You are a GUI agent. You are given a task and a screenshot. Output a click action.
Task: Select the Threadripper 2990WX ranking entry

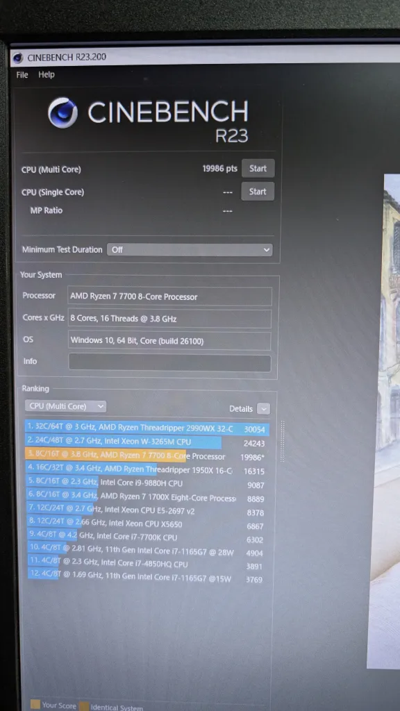click(147, 428)
